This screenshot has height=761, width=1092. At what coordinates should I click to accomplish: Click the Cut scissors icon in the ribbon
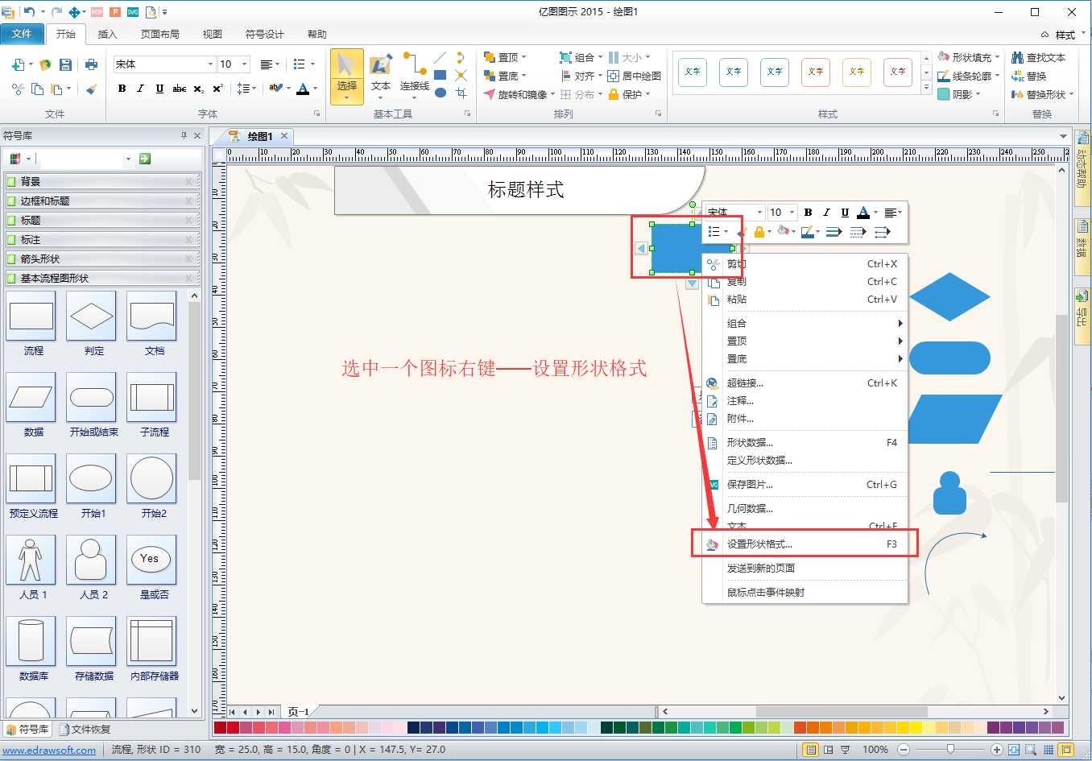pos(18,89)
